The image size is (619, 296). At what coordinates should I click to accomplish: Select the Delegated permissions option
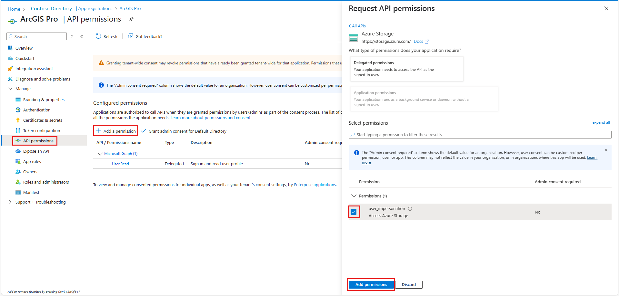pos(406,69)
